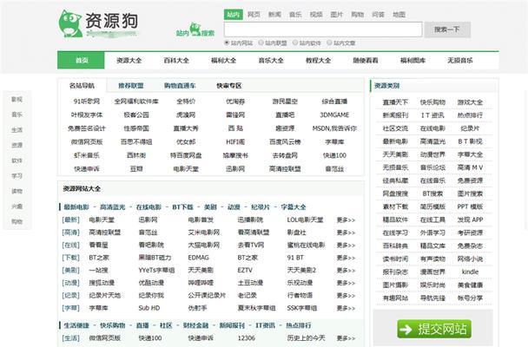Select the 快审专区 tab

click(229, 86)
